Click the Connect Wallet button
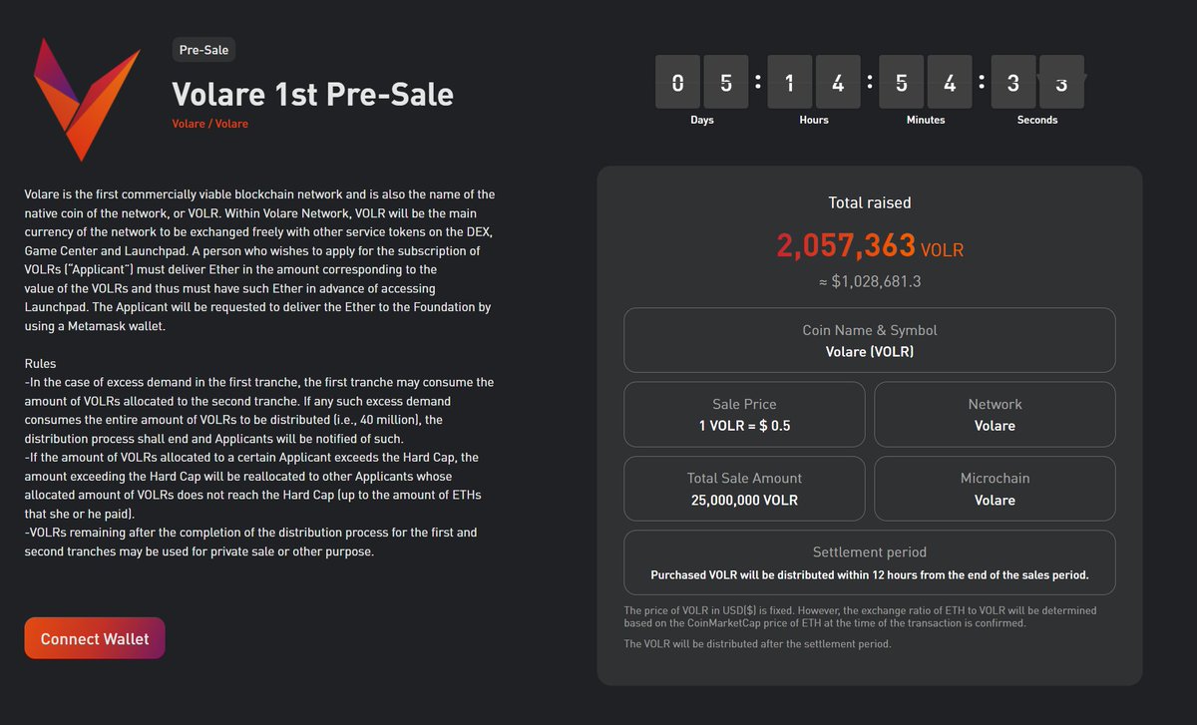 coord(95,639)
